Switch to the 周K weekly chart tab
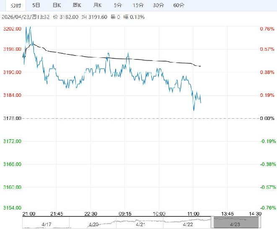 (77, 5)
